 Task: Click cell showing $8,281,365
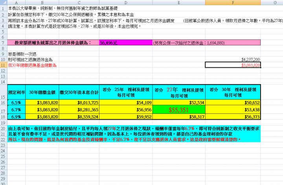(79, 110)
